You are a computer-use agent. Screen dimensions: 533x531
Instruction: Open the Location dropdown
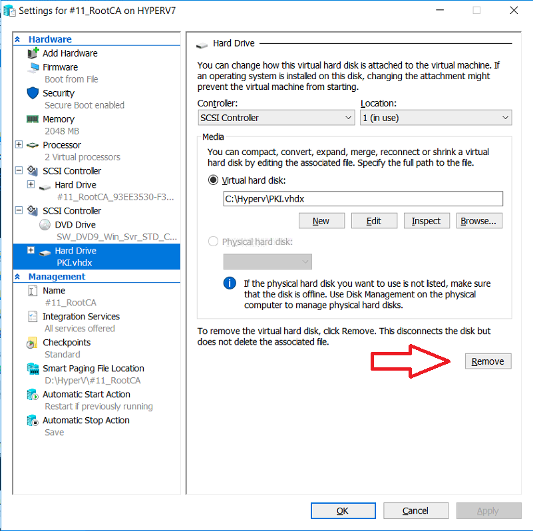tap(436, 118)
